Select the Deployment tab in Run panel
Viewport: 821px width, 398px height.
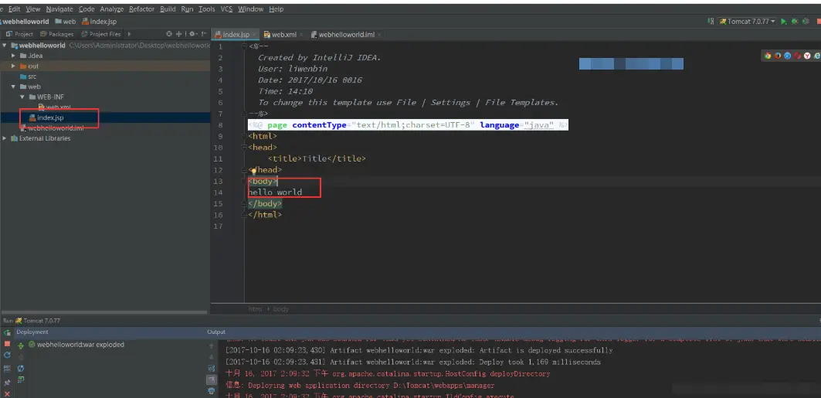(x=32, y=332)
